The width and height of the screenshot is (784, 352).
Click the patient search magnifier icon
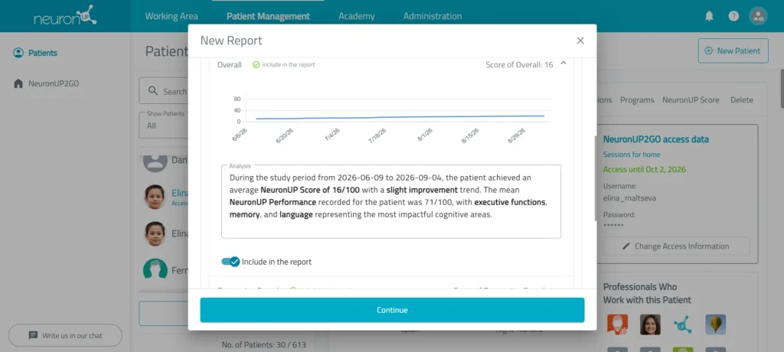coord(153,91)
